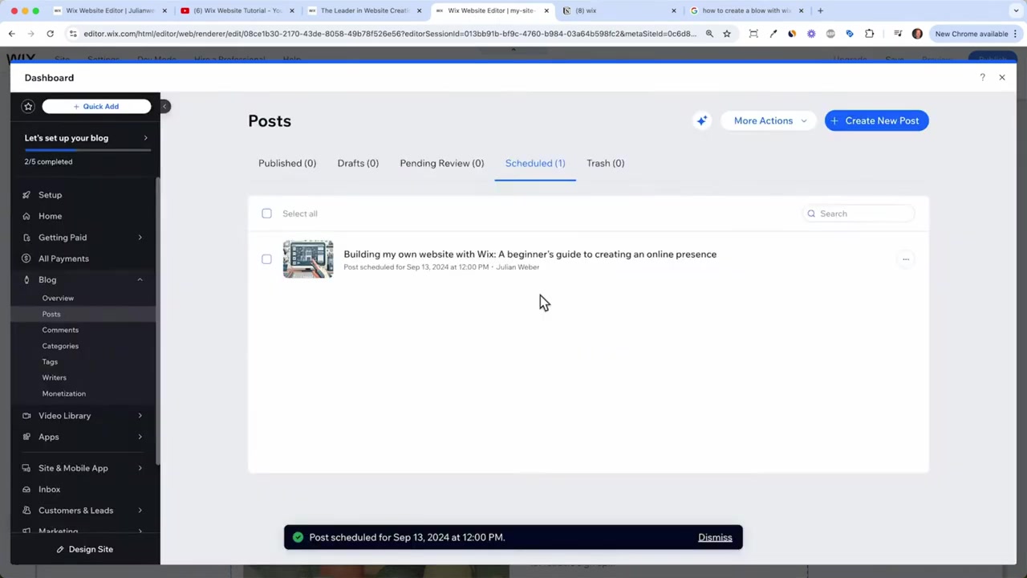Open the help question mark icon
This screenshot has height=578, width=1027.
(982, 78)
